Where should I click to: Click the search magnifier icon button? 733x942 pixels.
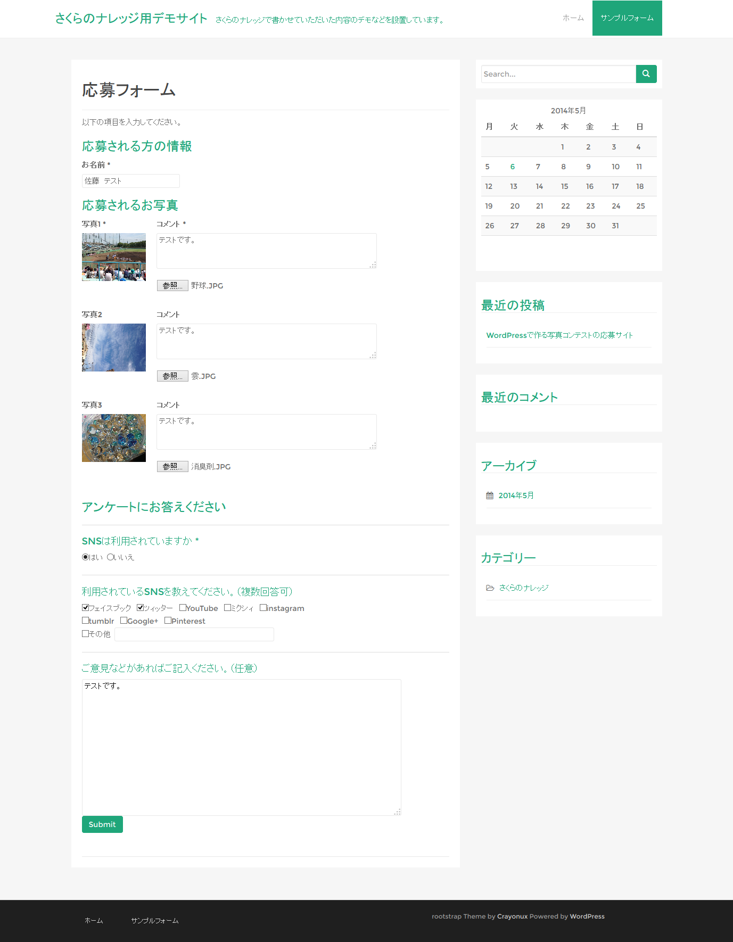click(646, 74)
